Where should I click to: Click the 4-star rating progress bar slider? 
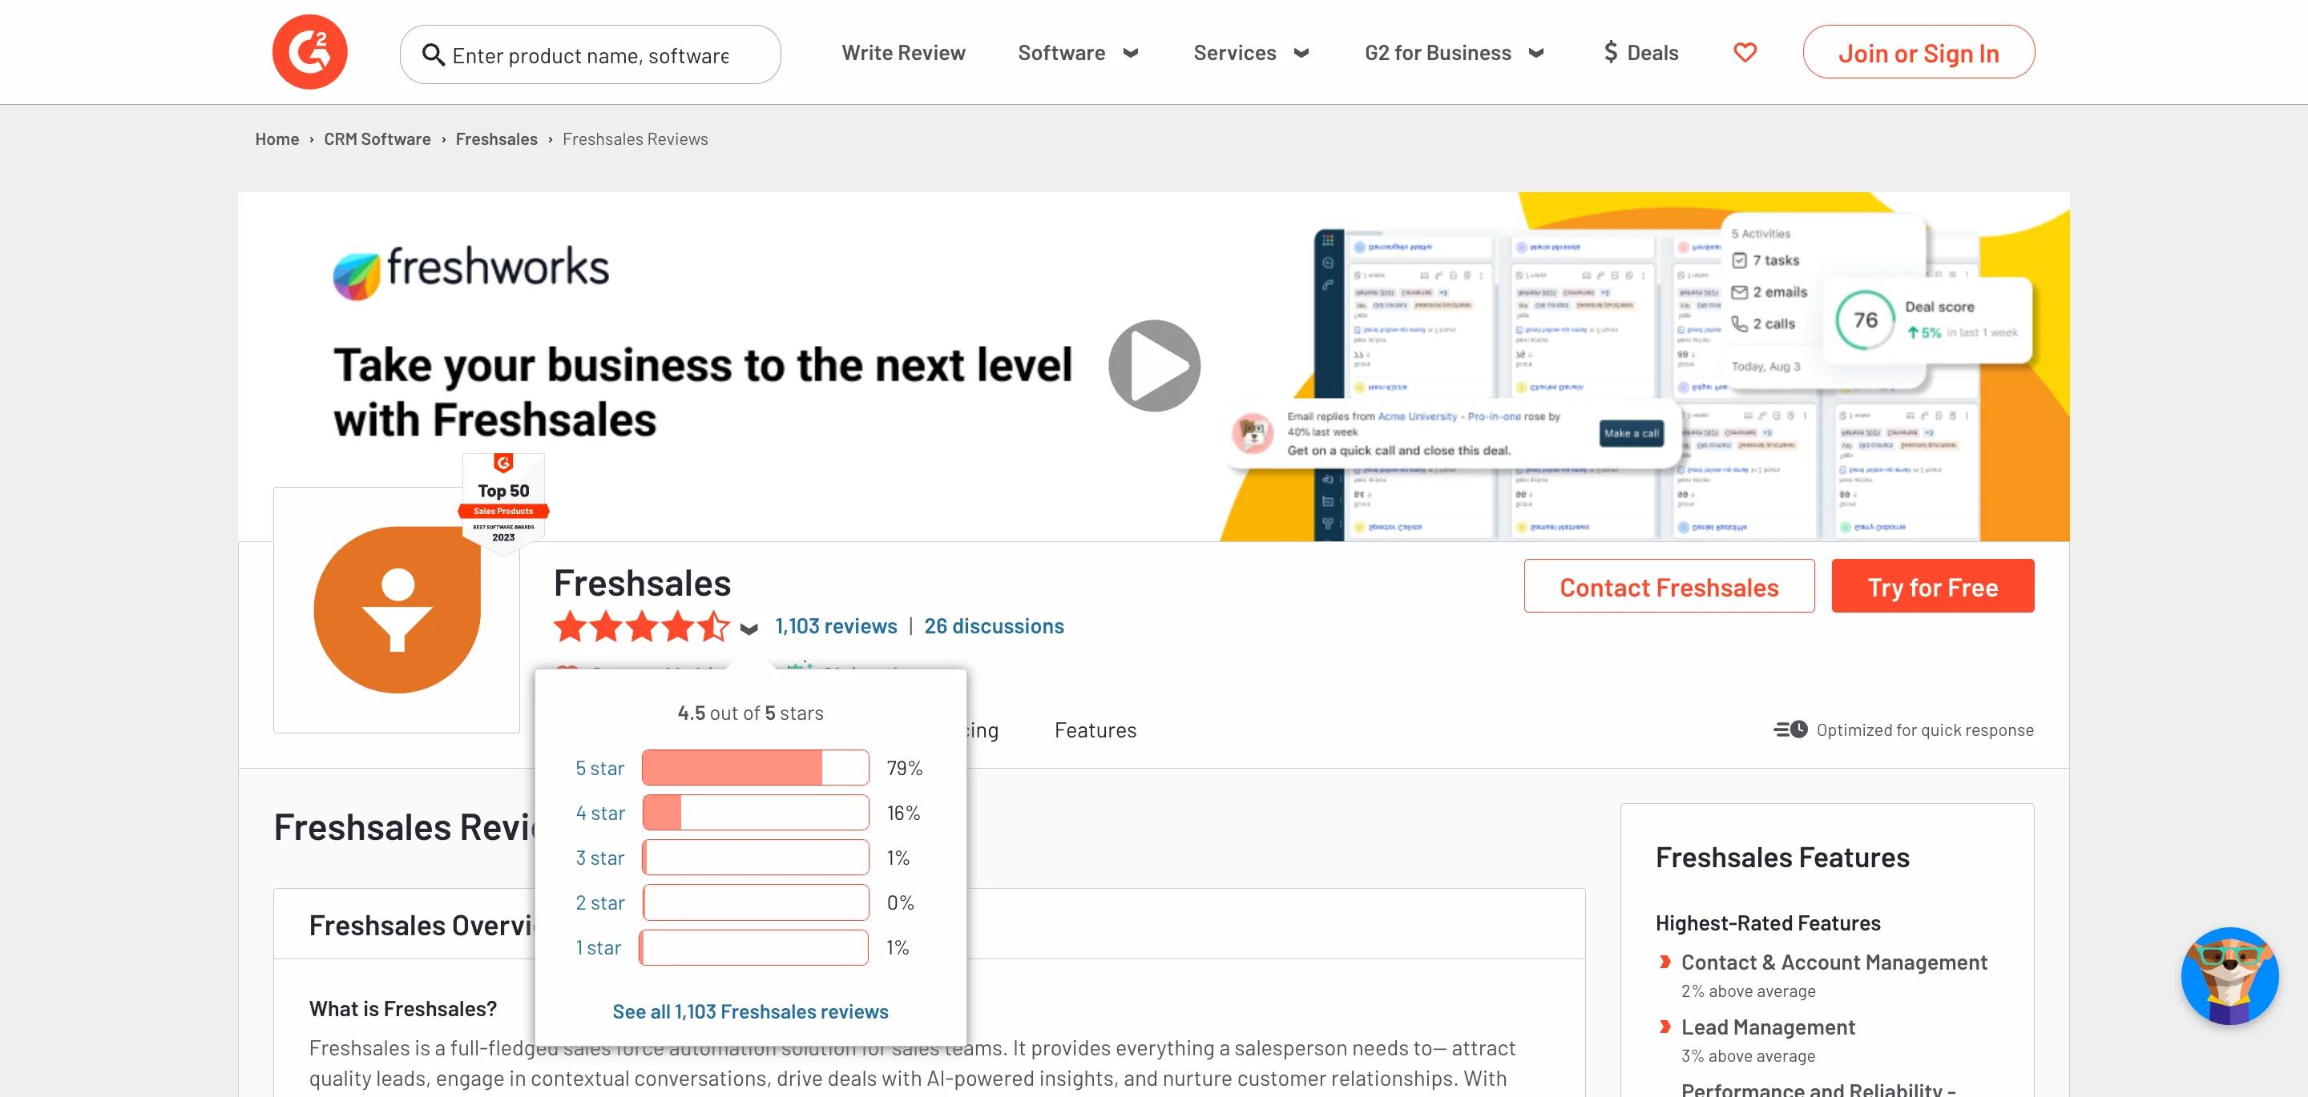pyautogui.click(x=753, y=812)
